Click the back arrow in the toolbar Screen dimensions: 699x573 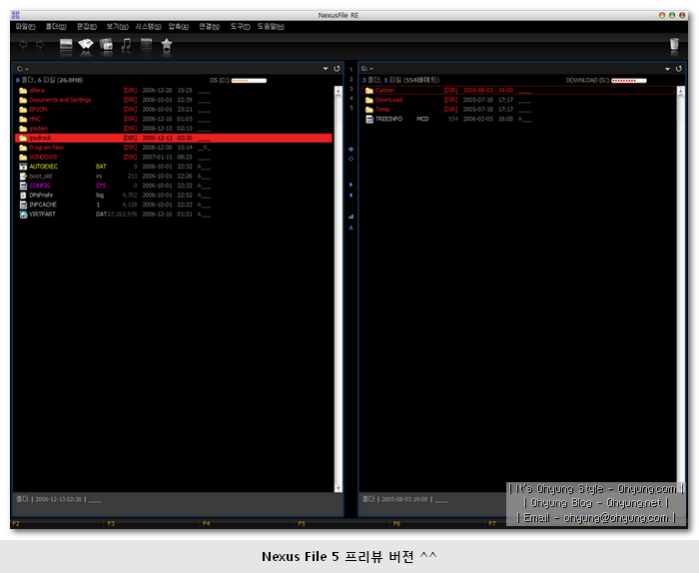pos(23,45)
